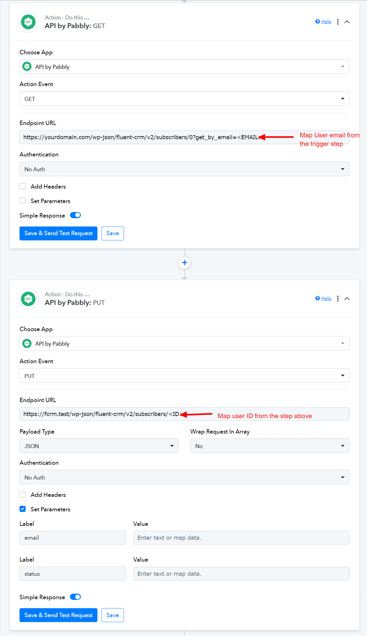Click the API by Pabbly GET step icon
The width and height of the screenshot is (367, 636).
[28, 22]
